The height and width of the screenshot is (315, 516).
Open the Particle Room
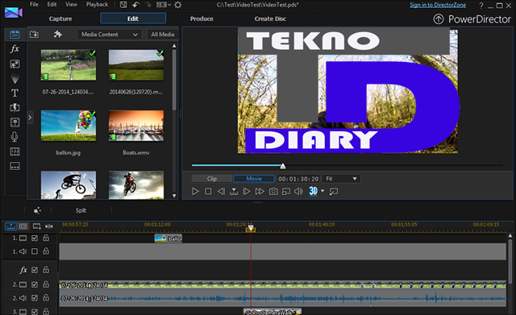pos(15,78)
